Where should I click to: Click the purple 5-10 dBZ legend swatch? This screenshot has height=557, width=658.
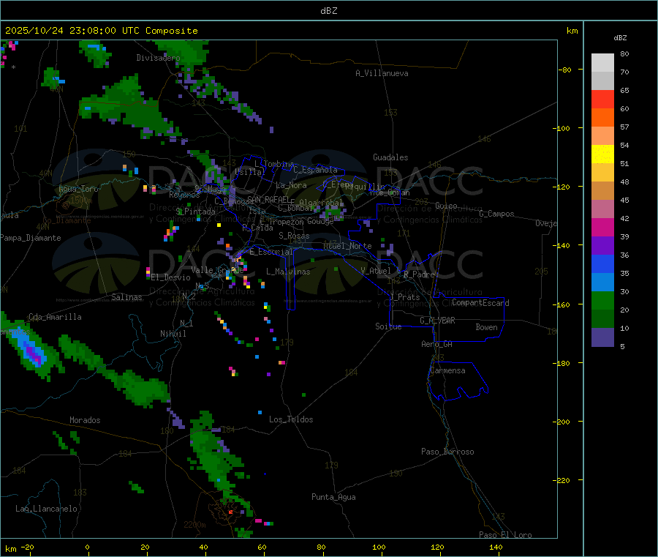click(602, 337)
